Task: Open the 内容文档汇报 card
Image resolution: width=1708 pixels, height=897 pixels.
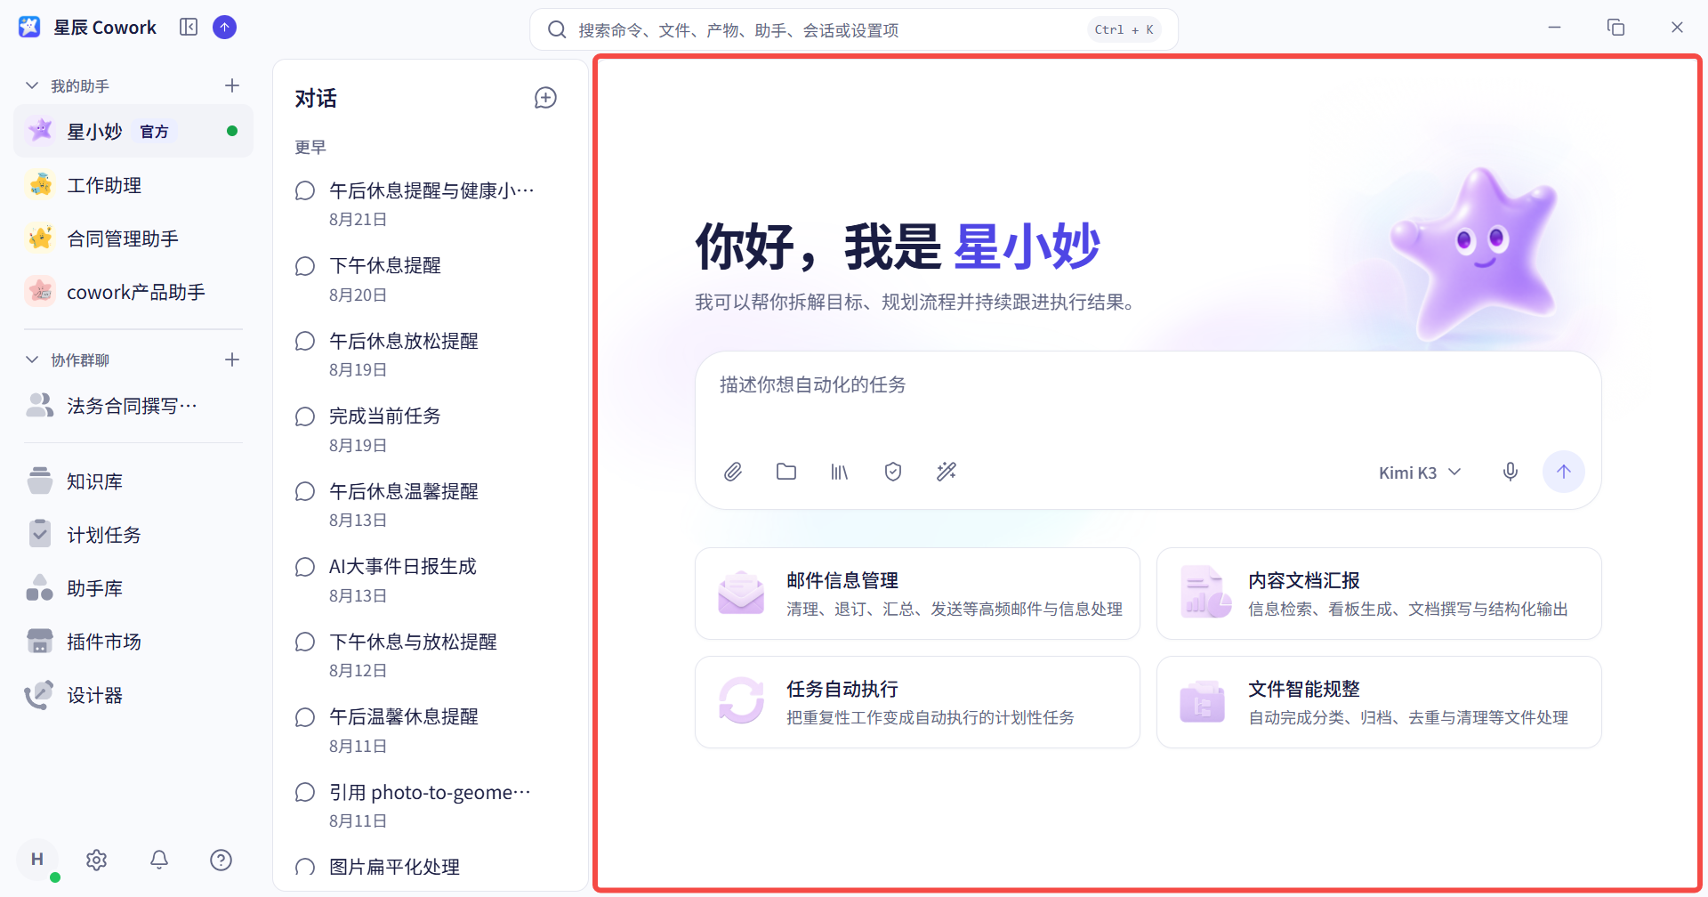Action: (x=1379, y=594)
